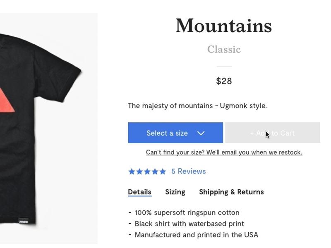This screenshot has width=331, height=248.
Task: Open the Shipping & Returns tab
Action: [x=231, y=192]
